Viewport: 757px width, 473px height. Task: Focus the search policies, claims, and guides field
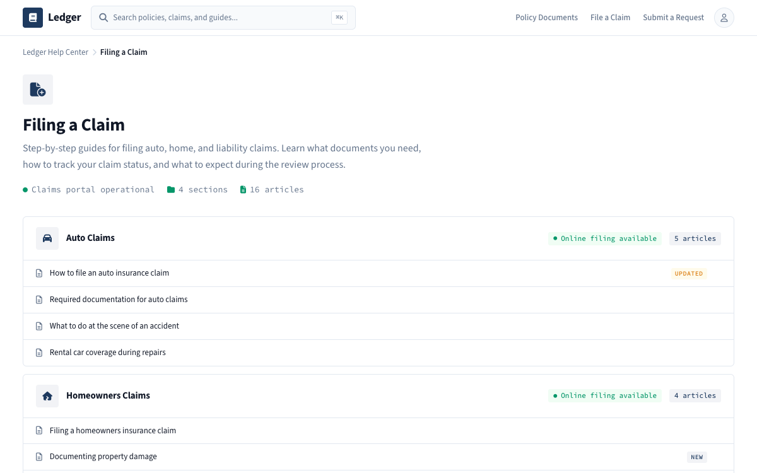[223, 18]
